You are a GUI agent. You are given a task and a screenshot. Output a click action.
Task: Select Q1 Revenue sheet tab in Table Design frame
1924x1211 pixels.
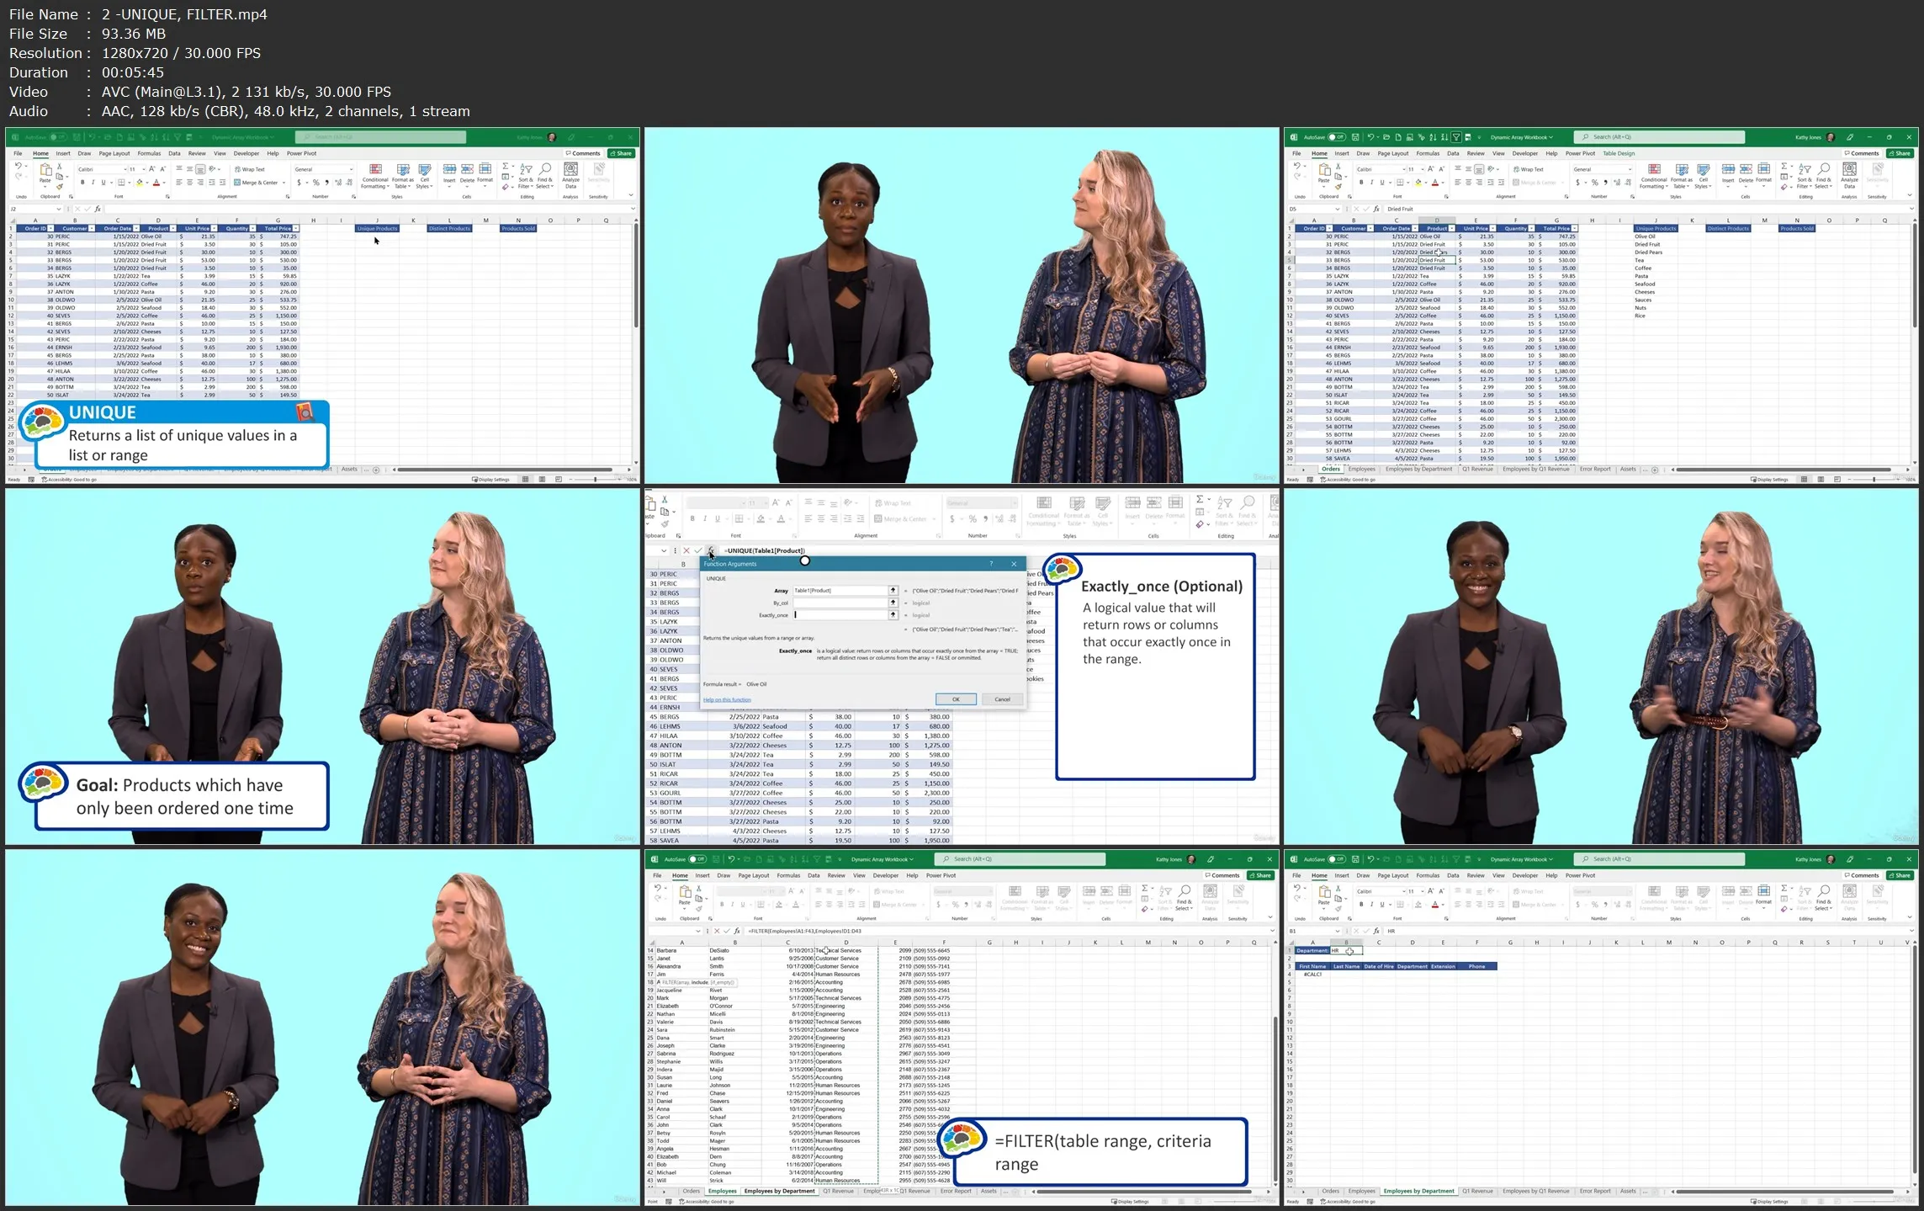click(x=1477, y=469)
